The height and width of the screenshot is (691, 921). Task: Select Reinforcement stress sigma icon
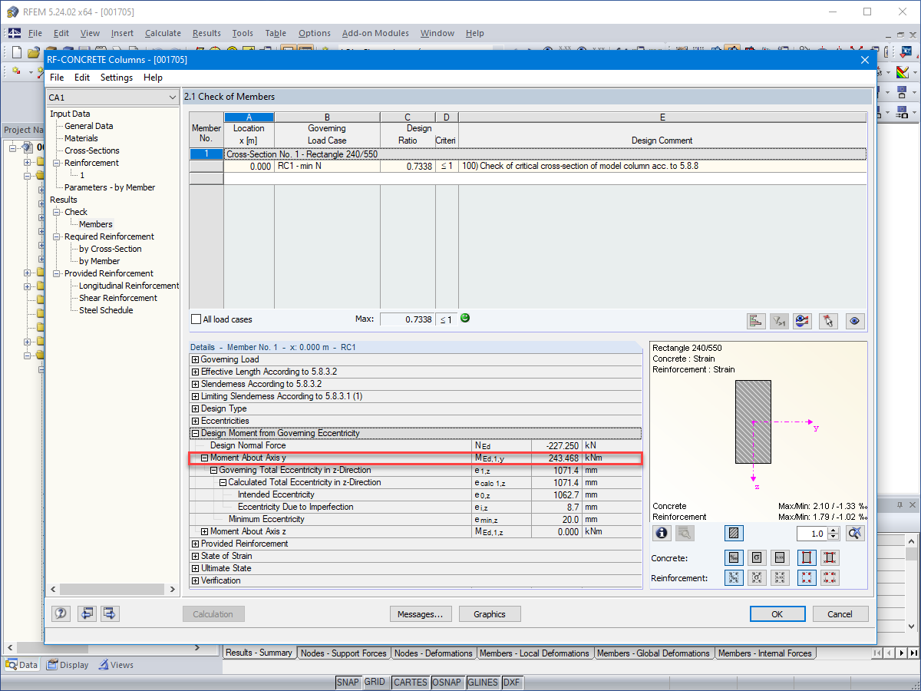[x=757, y=577]
